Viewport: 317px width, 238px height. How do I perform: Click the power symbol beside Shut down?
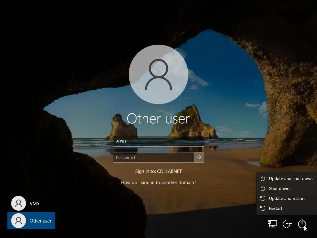pos(263,188)
